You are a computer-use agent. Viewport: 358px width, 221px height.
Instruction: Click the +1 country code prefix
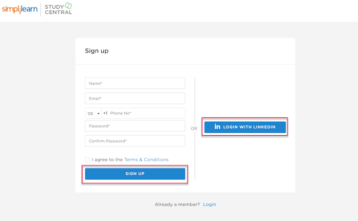(x=105, y=113)
